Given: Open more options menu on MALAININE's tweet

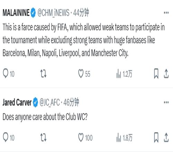Looking at the screenshot, I should 166,13.
